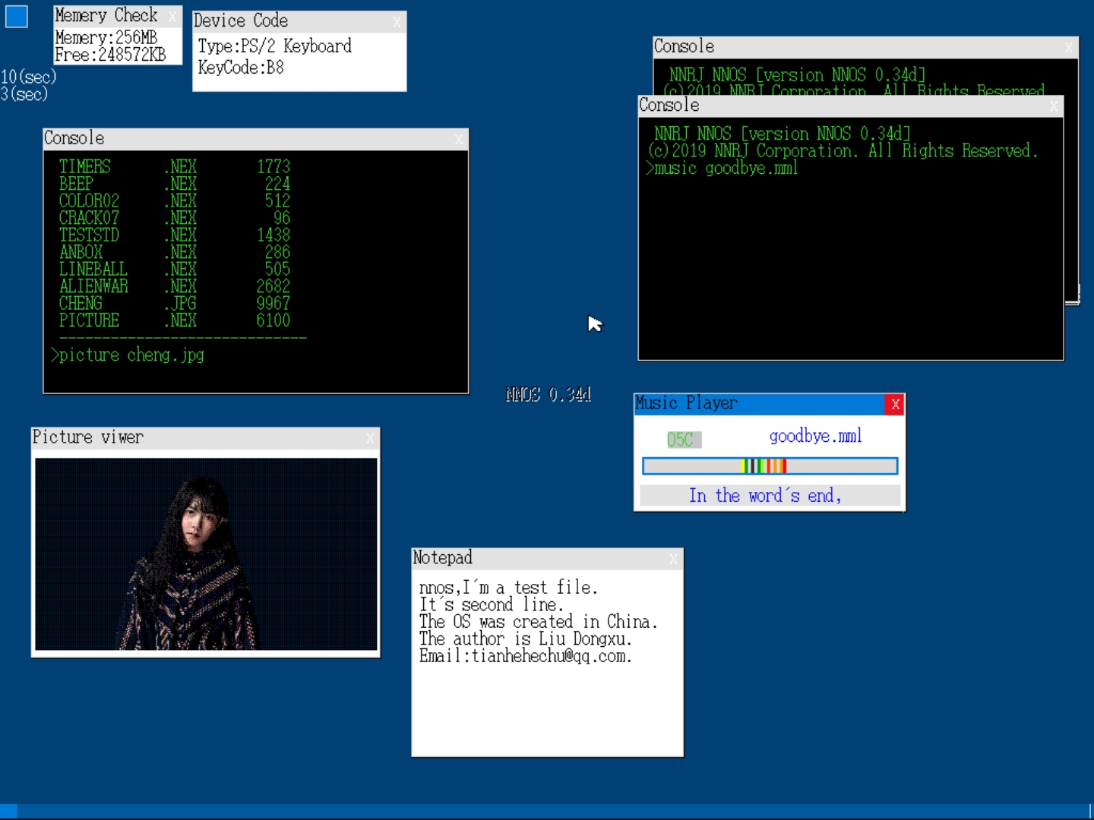The width and height of the screenshot is (1094, 820).
Task: Click "The author is Liu Dongxu." line
Action: click(x=525, y=639)
